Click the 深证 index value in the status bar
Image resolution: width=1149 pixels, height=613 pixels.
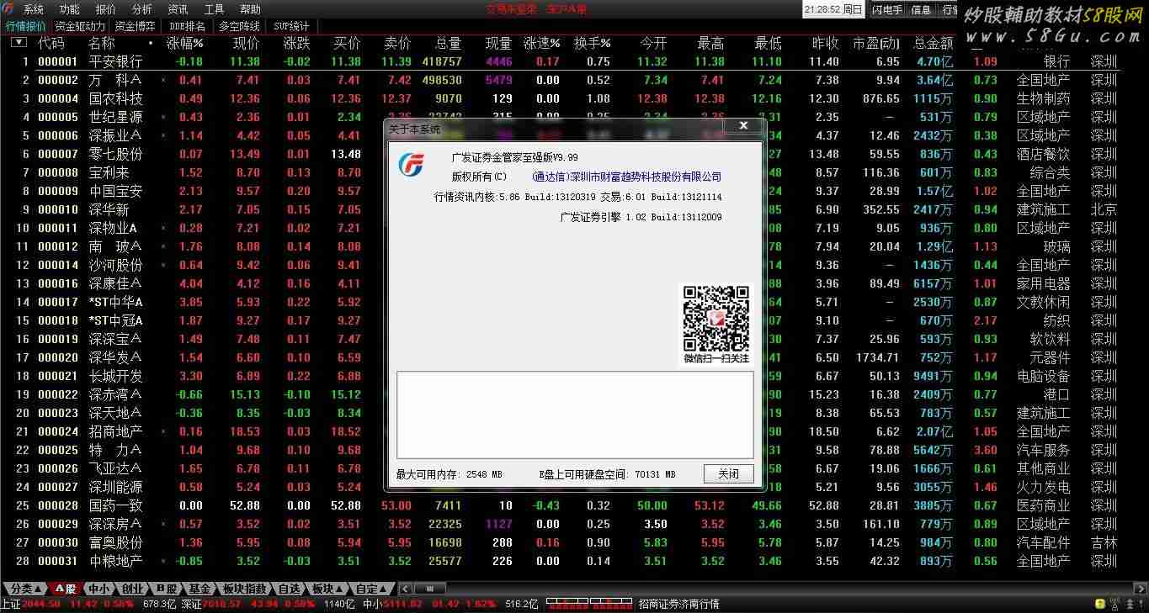(222, 604)
